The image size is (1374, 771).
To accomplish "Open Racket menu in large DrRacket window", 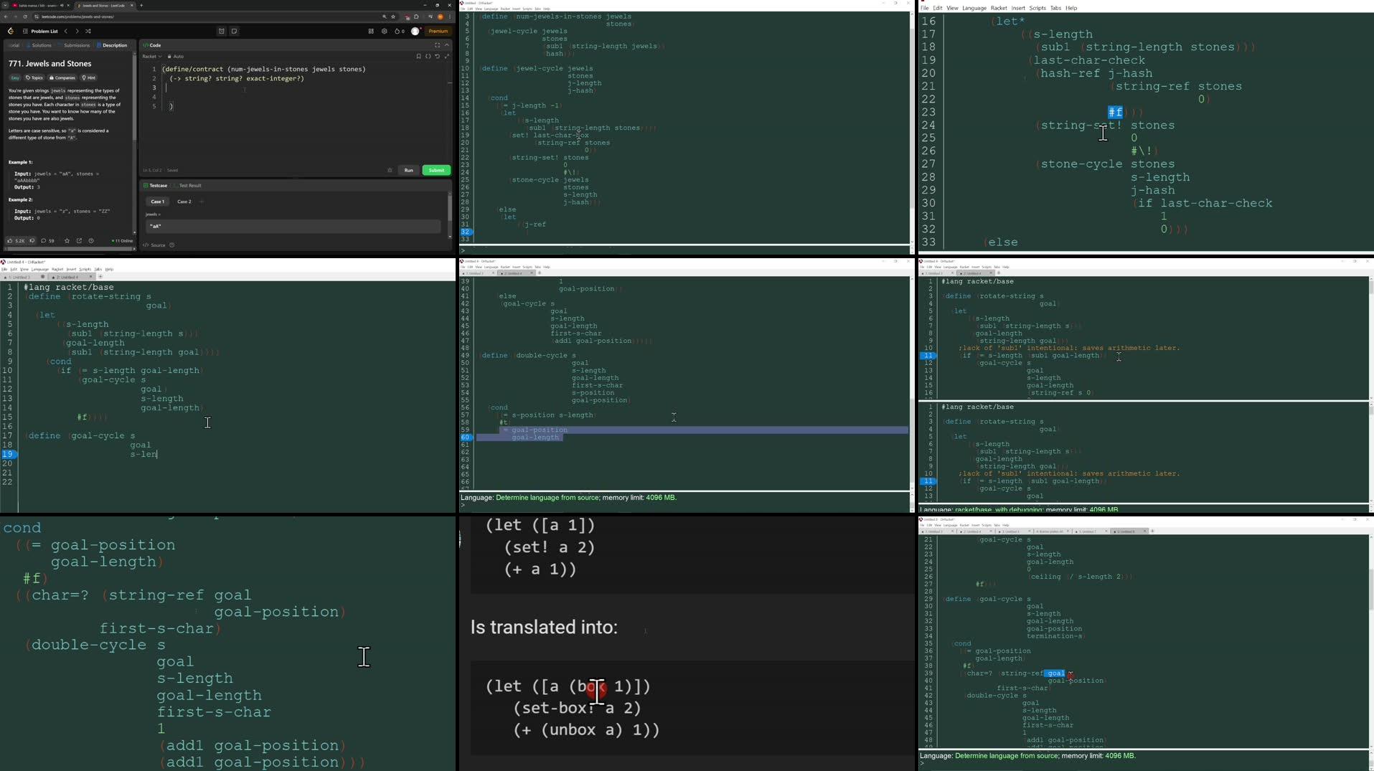I will coord(999,8).
